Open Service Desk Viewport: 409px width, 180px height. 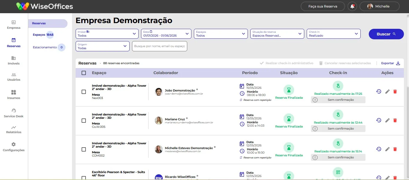coord(14,113)
